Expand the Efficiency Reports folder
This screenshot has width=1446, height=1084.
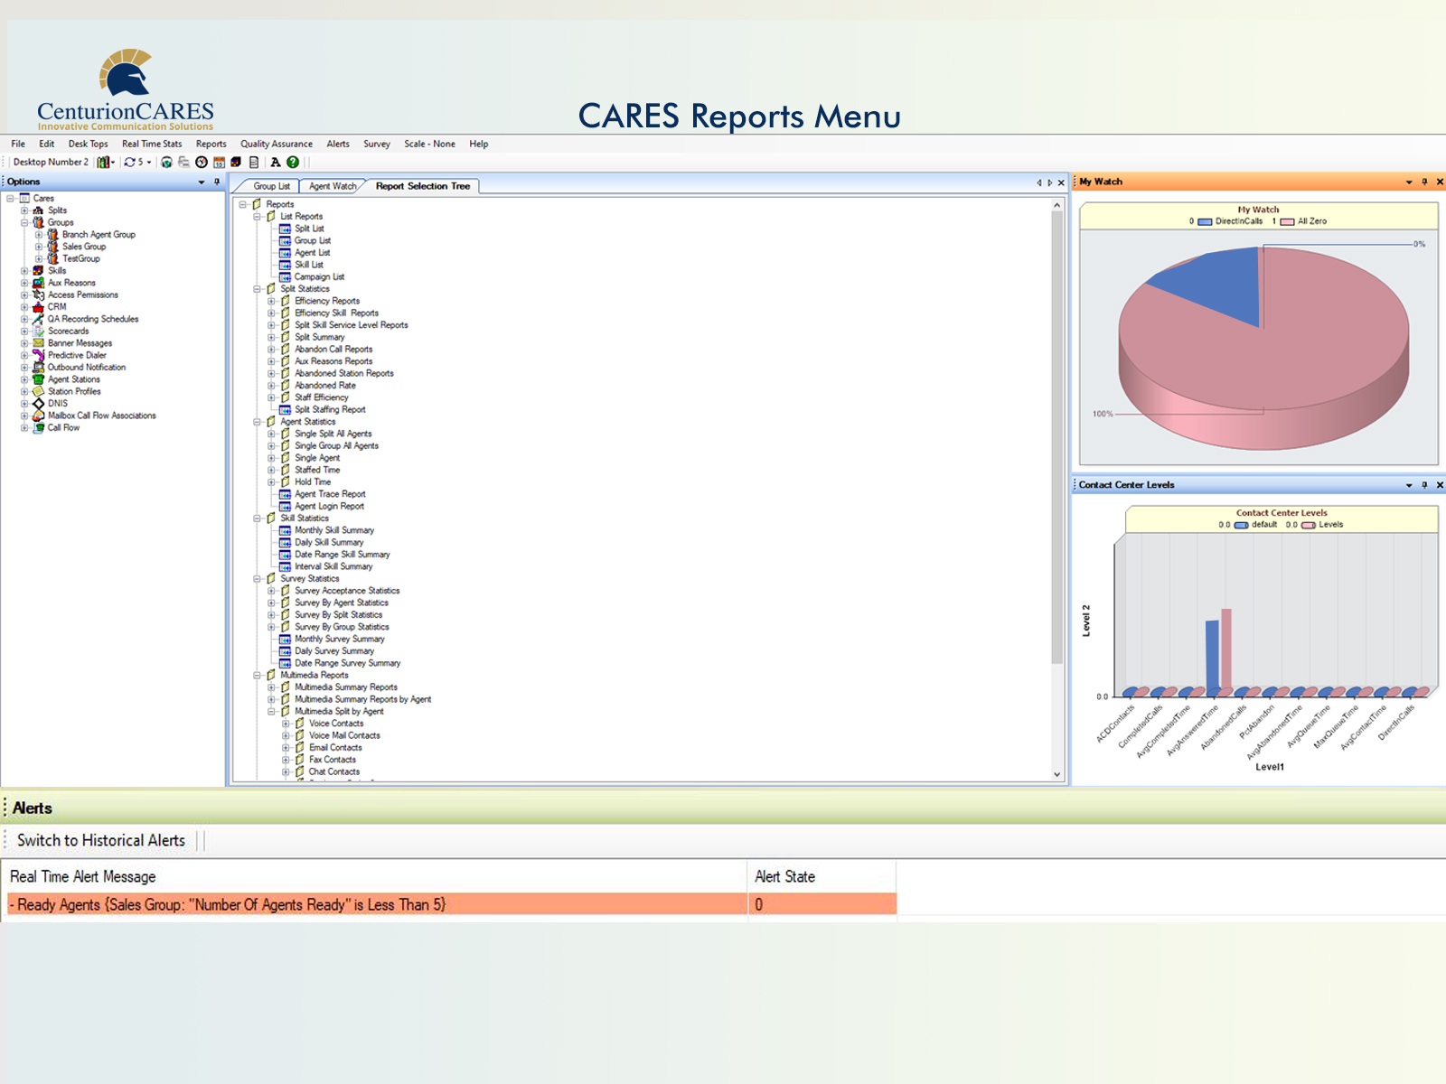click(271, 301)
